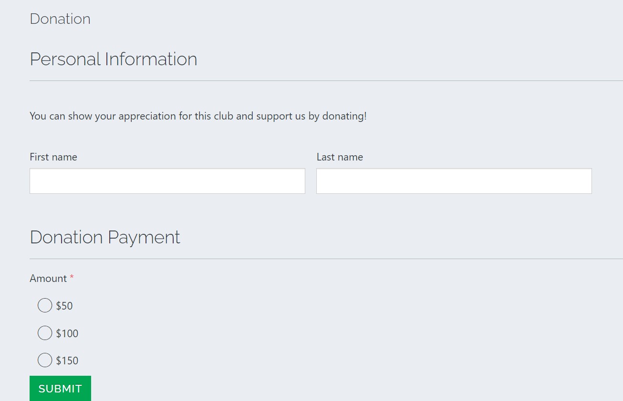This screenshot has width=623, height=401.
Task: Click the "Amount" label text
Action: [48, 279]
